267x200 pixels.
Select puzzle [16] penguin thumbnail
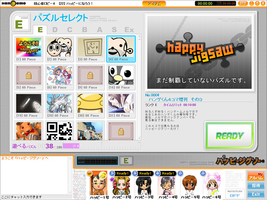click(x=121, y=77)
